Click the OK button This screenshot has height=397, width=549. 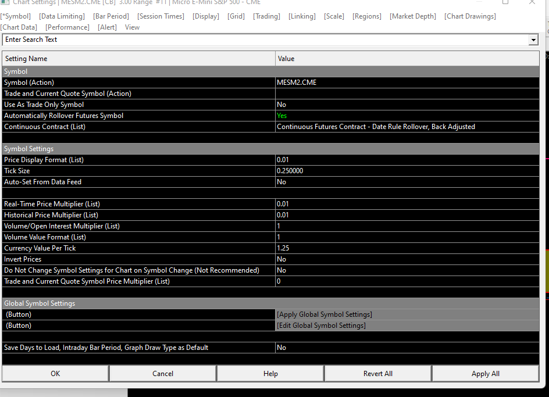click(55, 374)
